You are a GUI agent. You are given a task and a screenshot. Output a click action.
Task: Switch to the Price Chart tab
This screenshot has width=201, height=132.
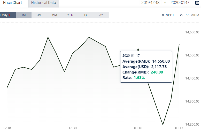12,3
